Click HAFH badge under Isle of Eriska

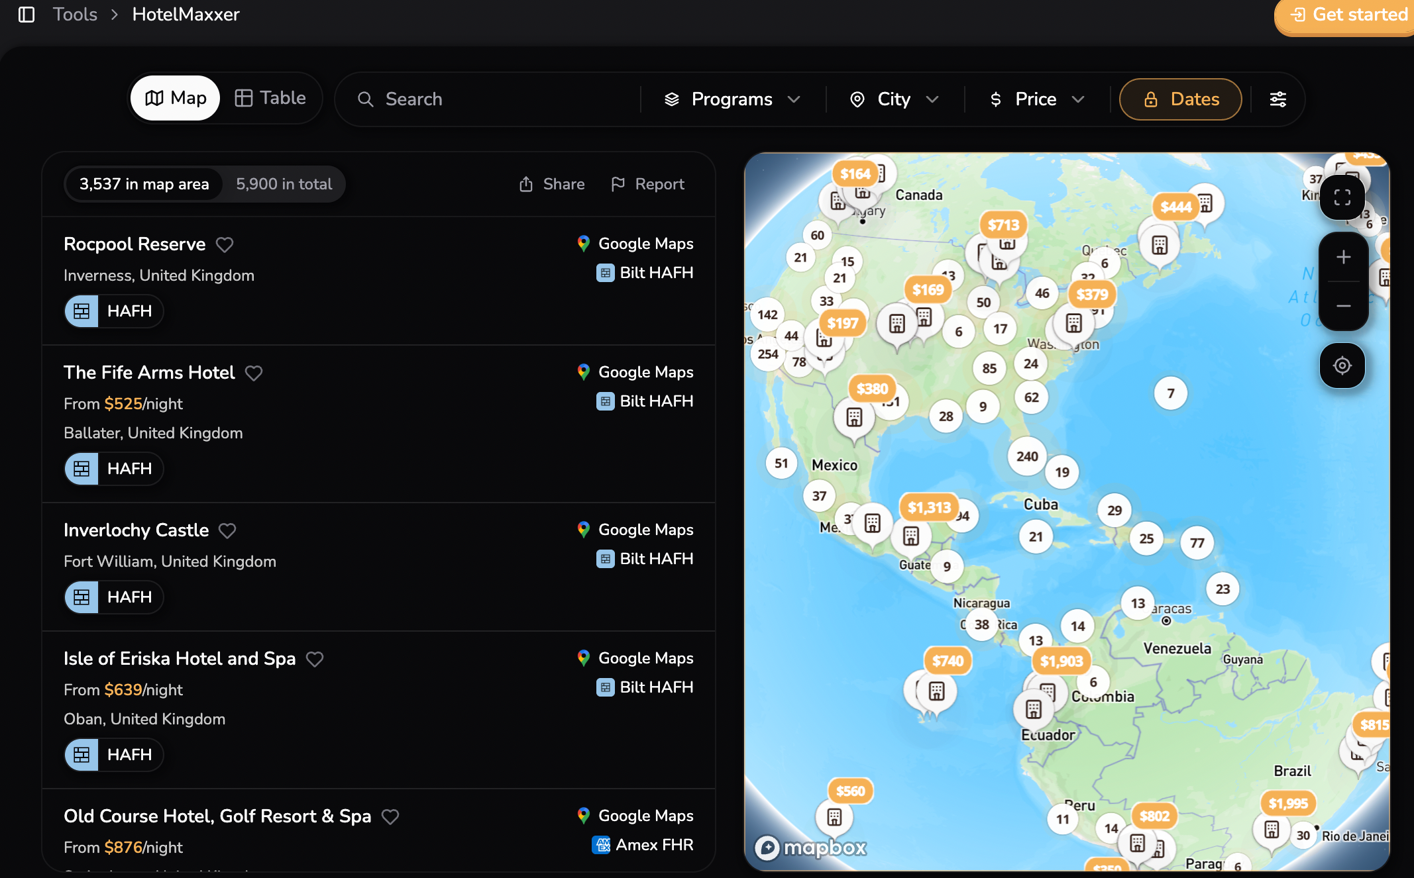[x=114, y=755]
